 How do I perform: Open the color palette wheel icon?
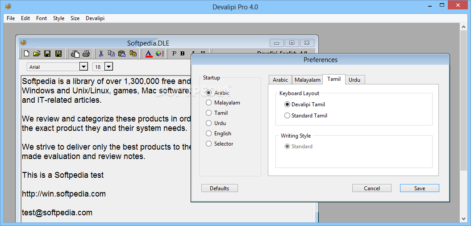tap(159, 54)
